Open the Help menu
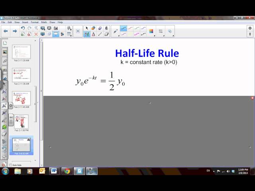255x191 pixels. (60, 22)
